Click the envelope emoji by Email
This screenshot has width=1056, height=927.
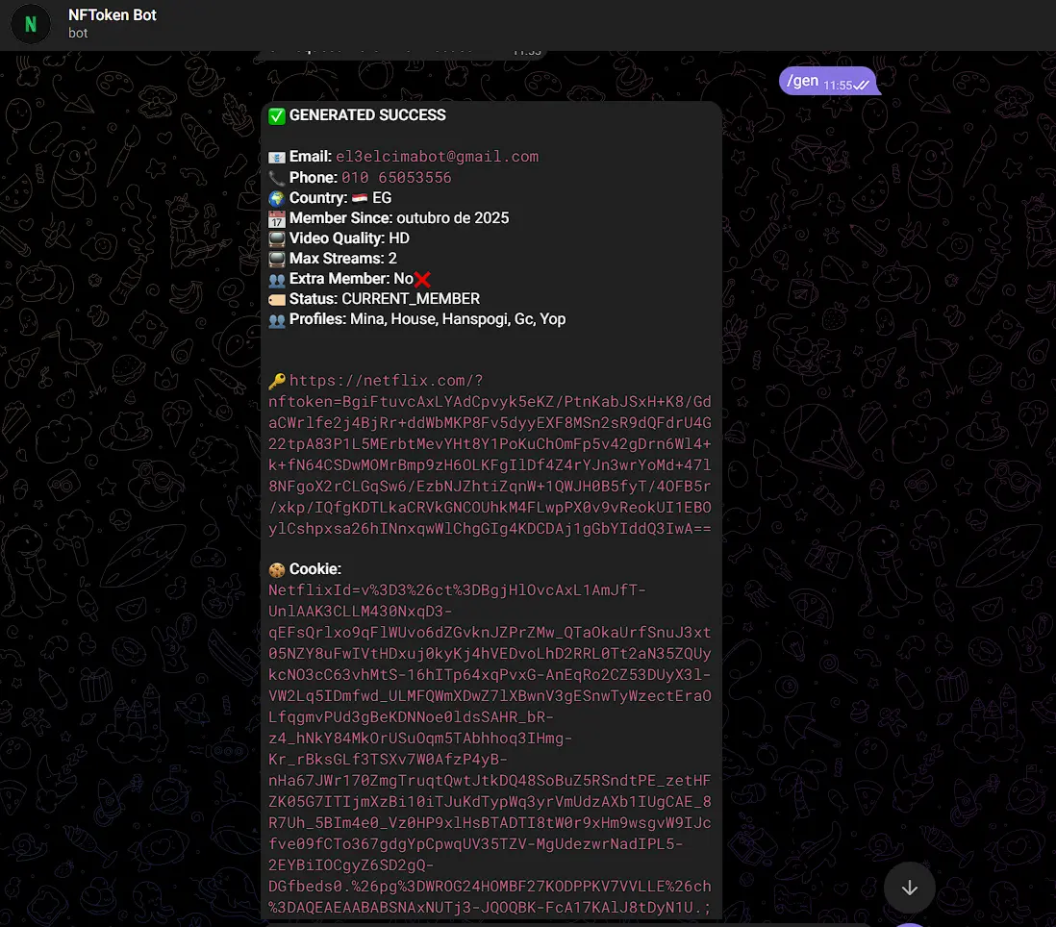(277, 157)
